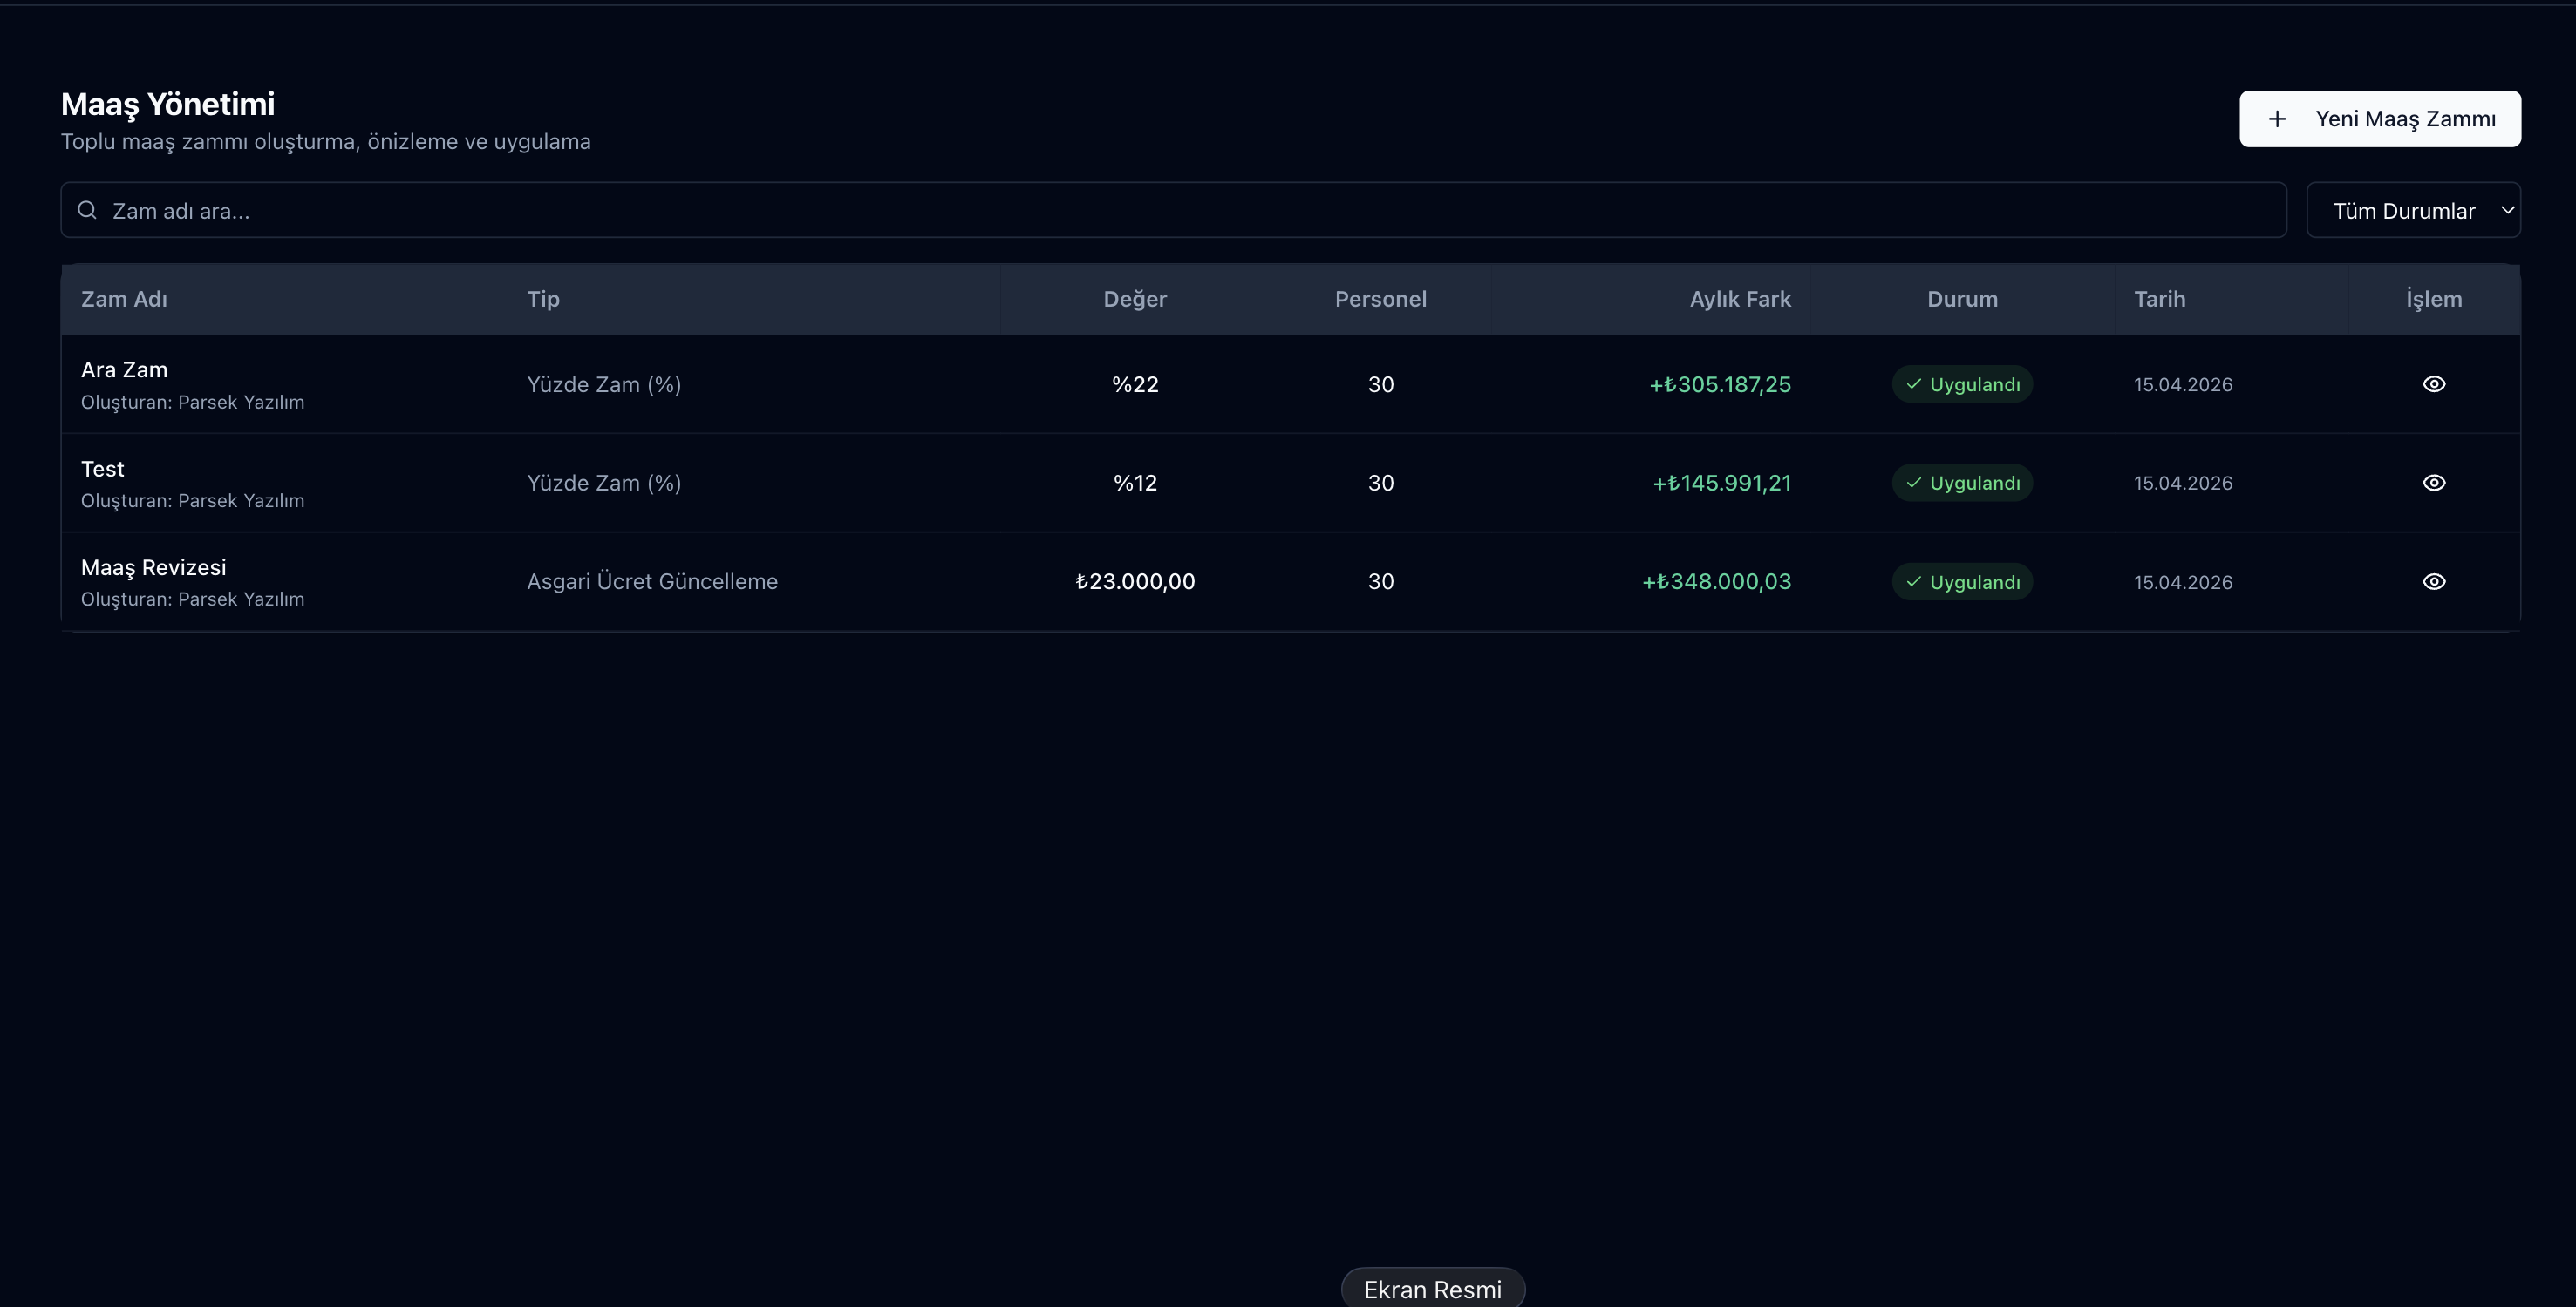Click the Tip column header
Image resolution: width=2576 pixels, height=1307 pixels.
click(x=543, y=299)
